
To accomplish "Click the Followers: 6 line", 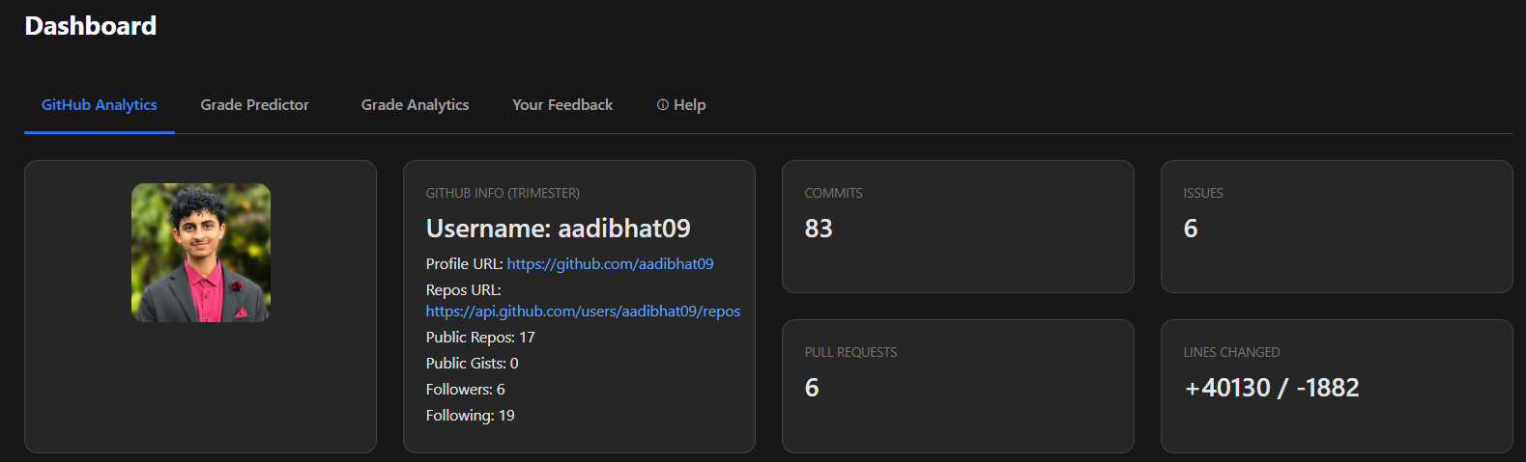I will (x=465, y=390).
